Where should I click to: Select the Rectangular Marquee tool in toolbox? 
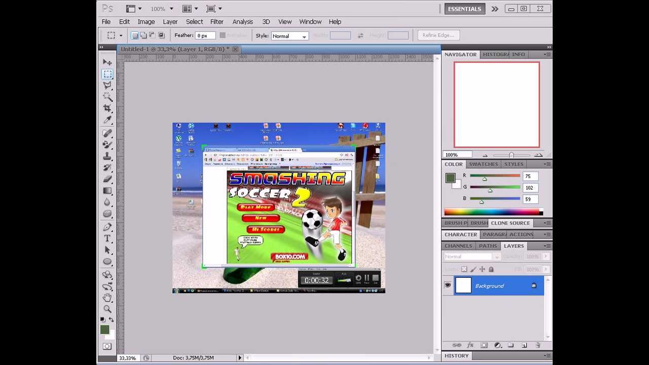click(107, 74)
